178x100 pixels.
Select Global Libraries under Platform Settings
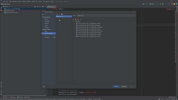click(49, 33)
